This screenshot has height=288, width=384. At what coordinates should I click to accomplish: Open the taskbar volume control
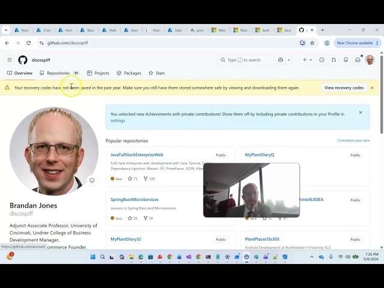click(x=348, y=257)
